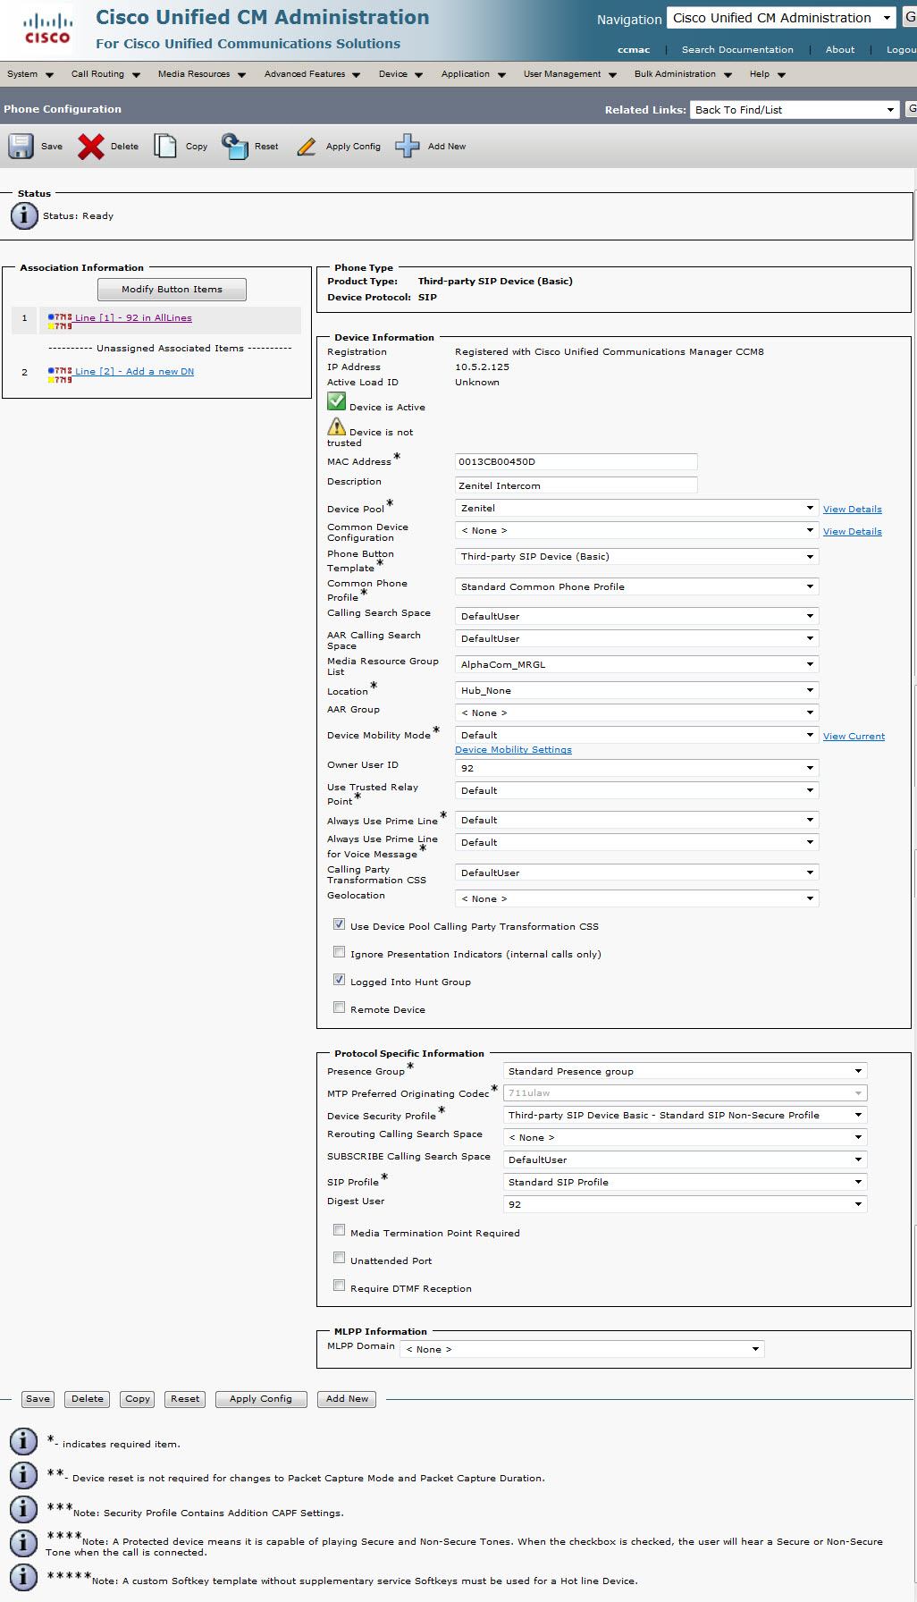Click the MAC Address input field

click(x=576, y=462)
